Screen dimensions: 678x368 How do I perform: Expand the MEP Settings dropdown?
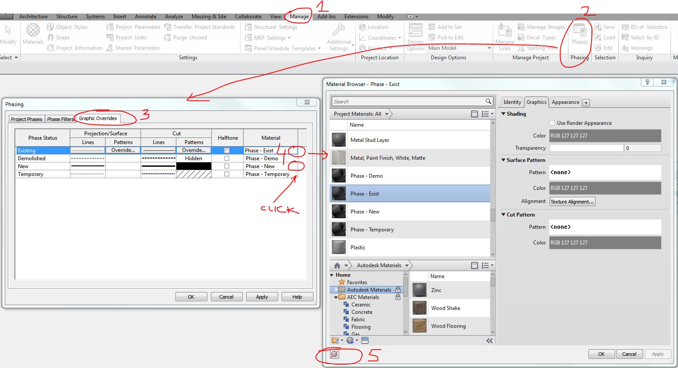(289, 38)
